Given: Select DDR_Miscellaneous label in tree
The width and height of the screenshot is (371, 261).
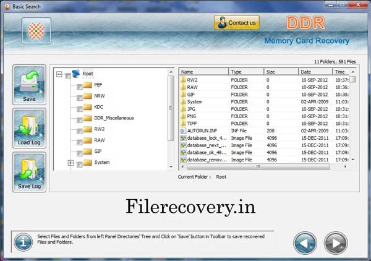Looking at the screenshot, I should (114, 118).
